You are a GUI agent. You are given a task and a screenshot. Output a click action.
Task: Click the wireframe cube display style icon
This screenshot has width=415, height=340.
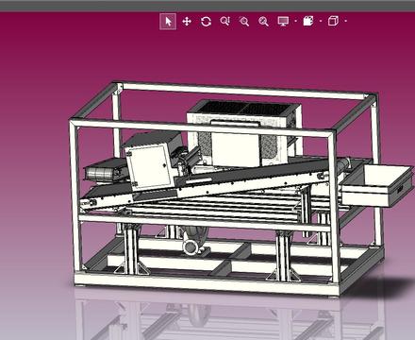coord(333,21)
